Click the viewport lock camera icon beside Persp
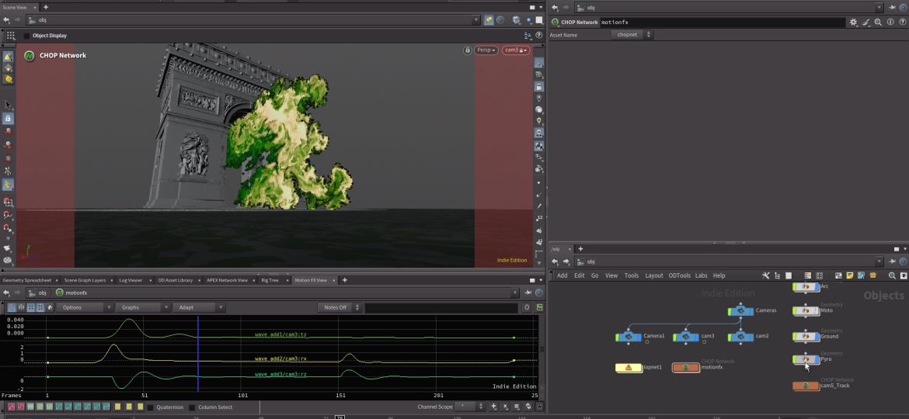Viewport: 909px width, 419px height. (x=467, y=50)
